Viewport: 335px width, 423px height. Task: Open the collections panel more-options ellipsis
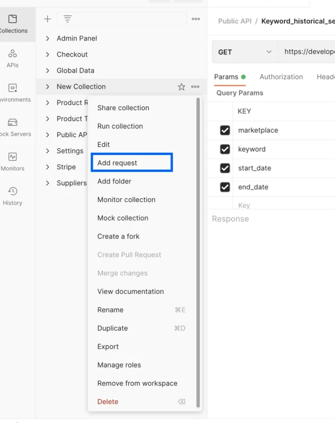point(196,19)
